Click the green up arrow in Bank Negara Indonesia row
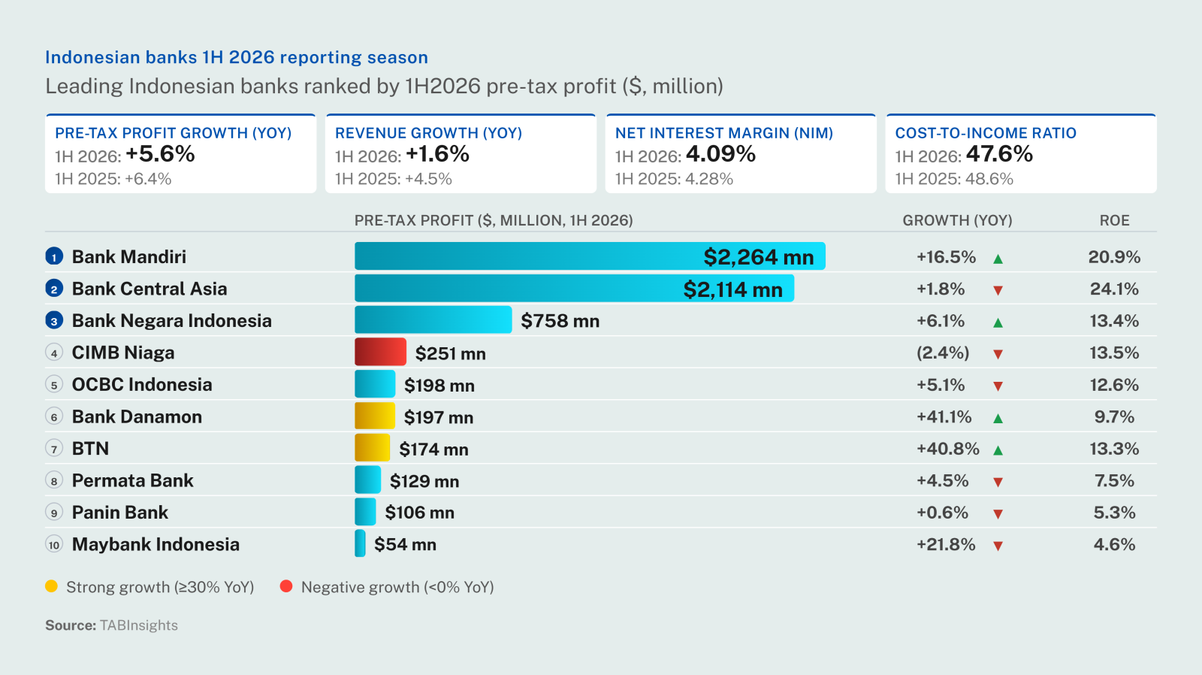Screen dimensions: 1202x675 tap(998, 322)
